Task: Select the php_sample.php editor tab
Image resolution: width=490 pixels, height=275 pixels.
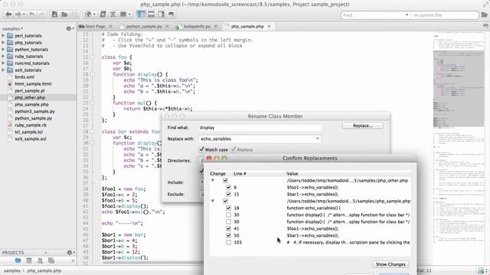Action: [247, 27]
